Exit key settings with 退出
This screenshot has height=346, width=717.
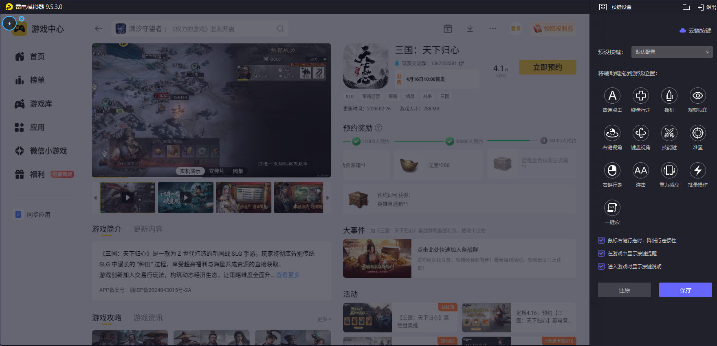pos(707,7)
